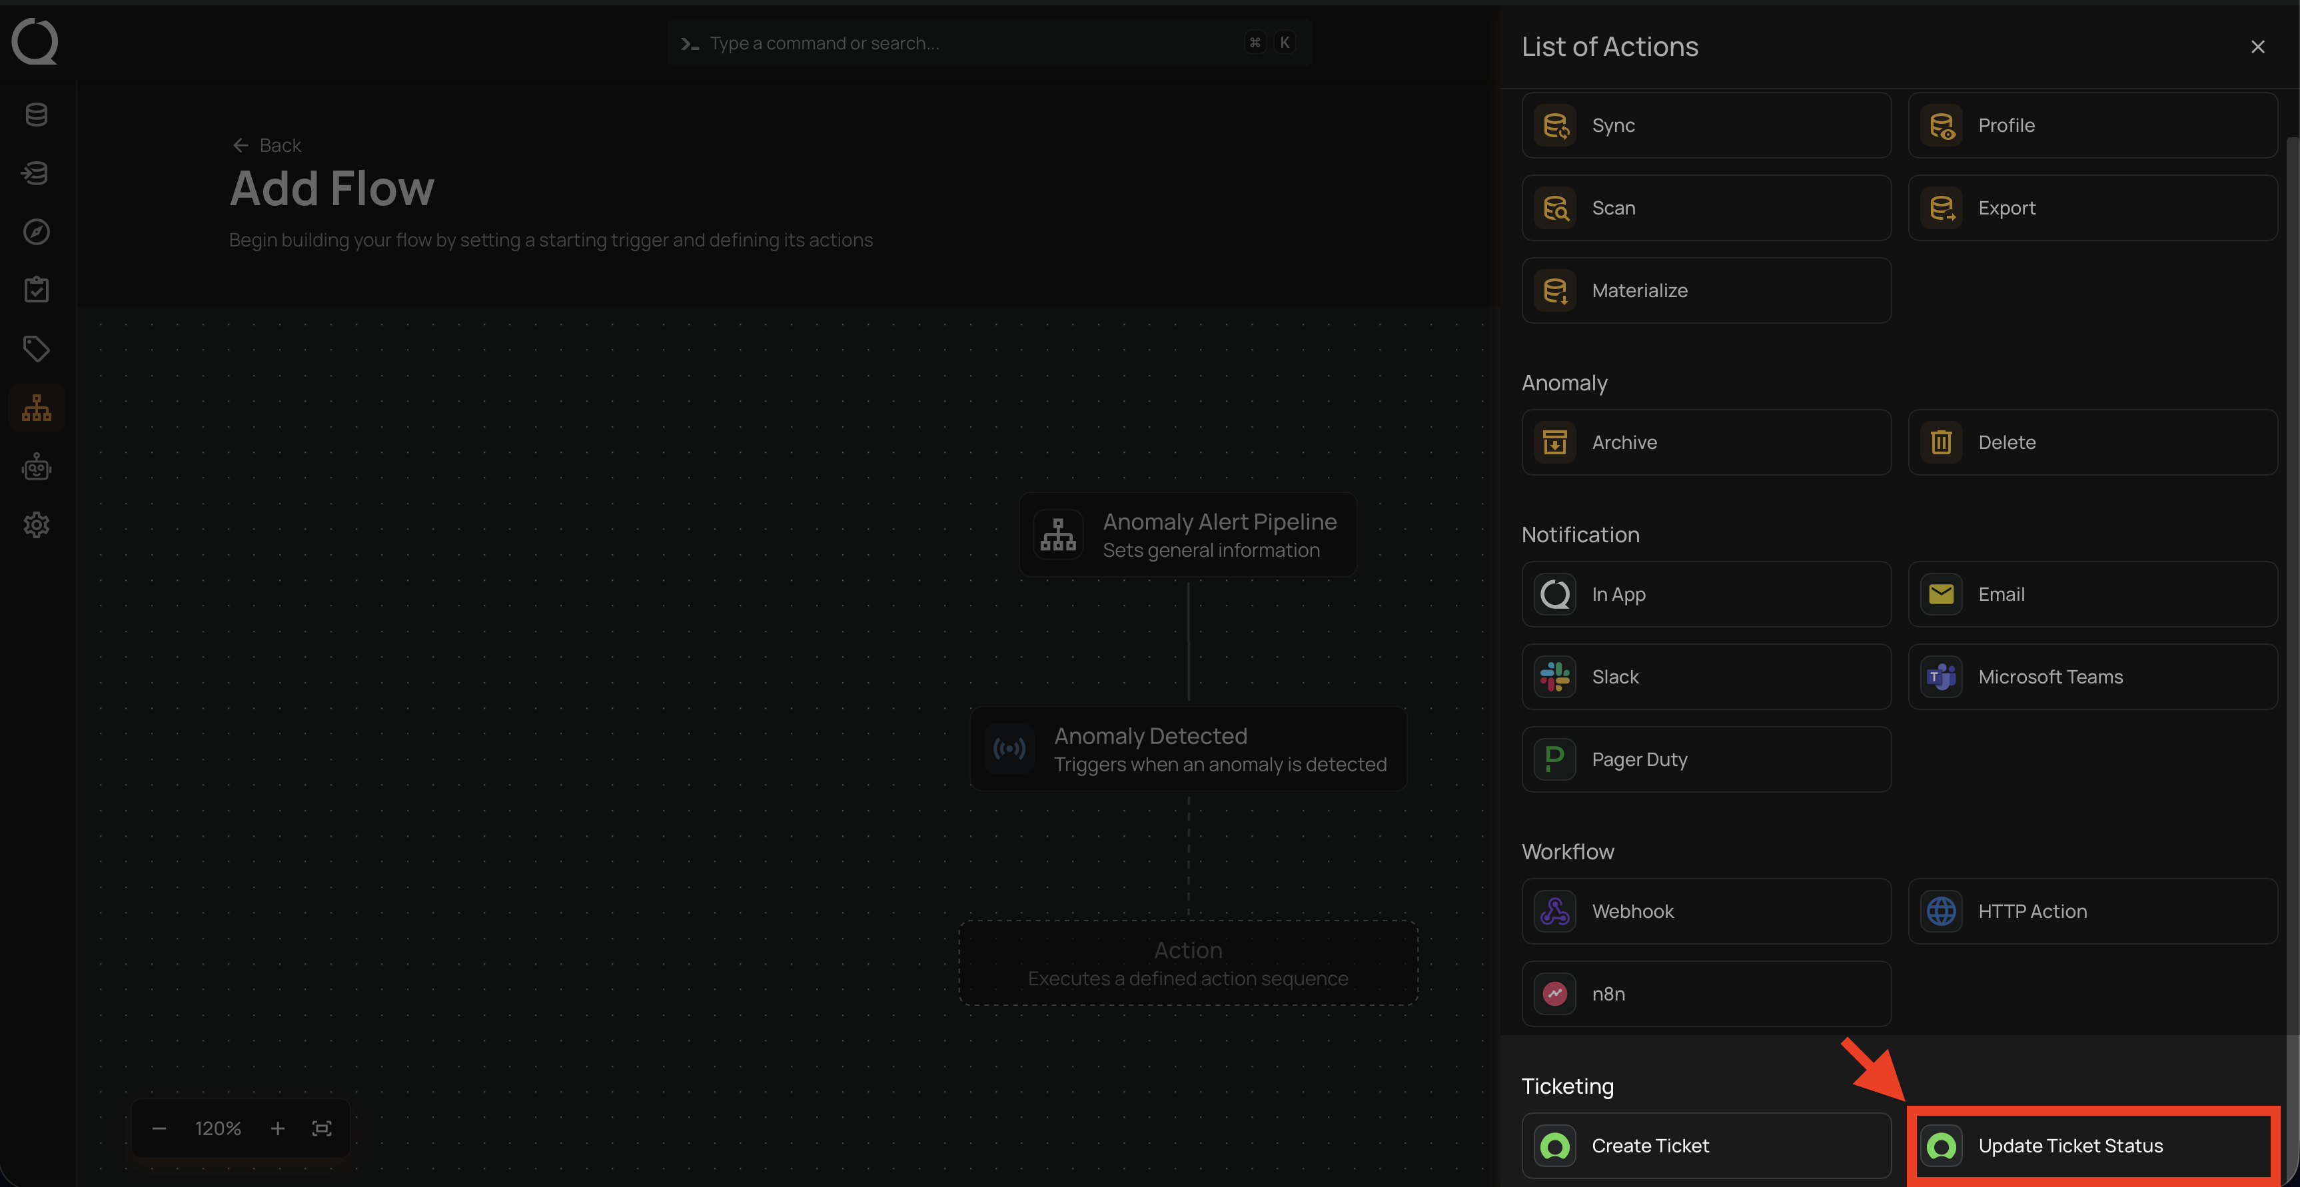Click the Action placeholder node
This screenshot has width=2300, height=1187.
click(x=1189, y=963)
